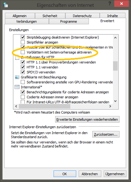Click the Abbrechen button
Screen dimensions: 131x182
(x=90, y=174)
